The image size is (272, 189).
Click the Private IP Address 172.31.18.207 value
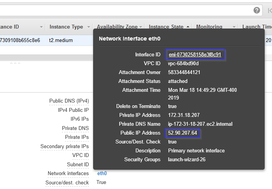click(x=184, y=115)
